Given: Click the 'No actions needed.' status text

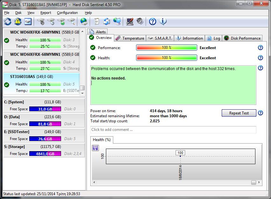Looking at the screenshot, I should (x=108, y=78).
